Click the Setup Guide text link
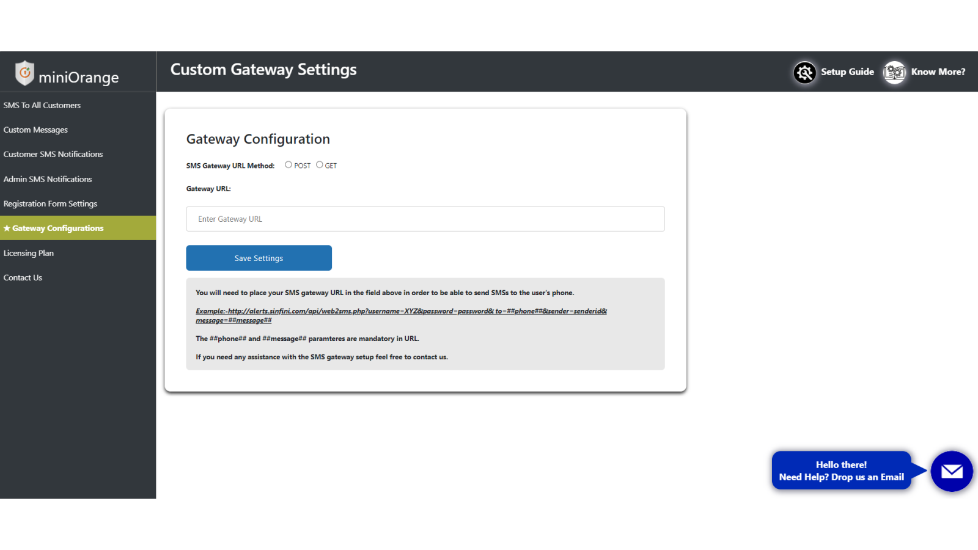This screenshot has width=978, height=550. [847, 72]
